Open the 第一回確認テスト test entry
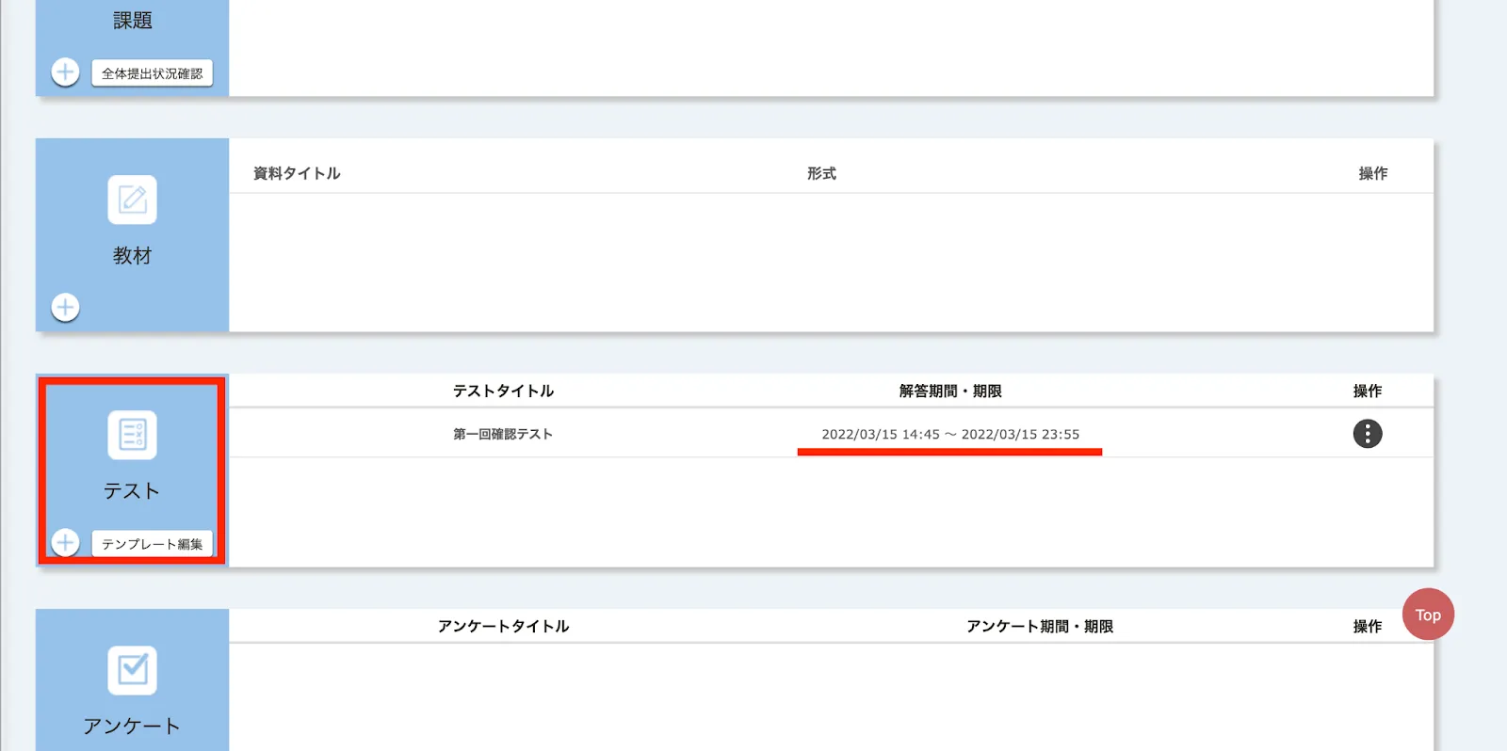1507x751 pixels. [x=502, y=434]
